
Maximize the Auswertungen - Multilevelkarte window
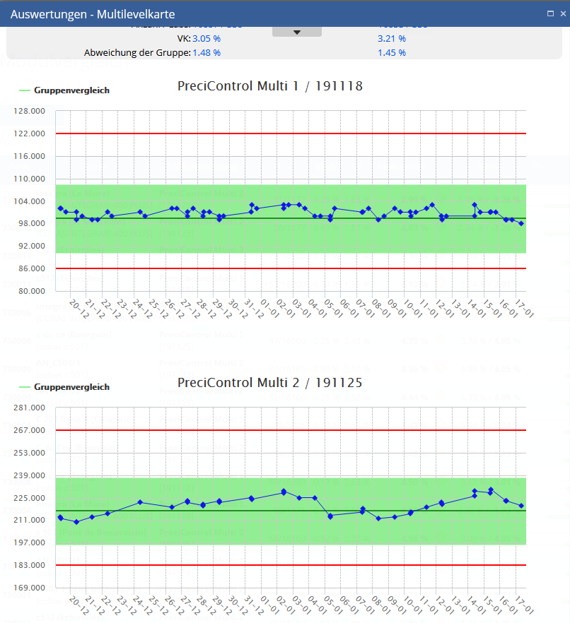[x=550, y=13]
